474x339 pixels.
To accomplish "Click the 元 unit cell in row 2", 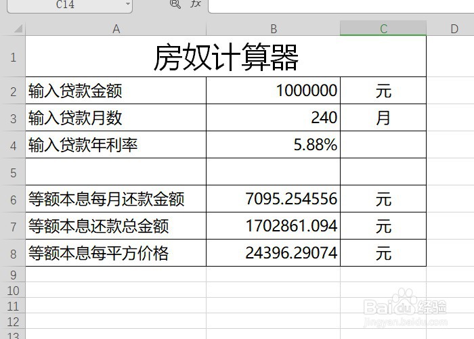I will (x=383, y=91).
